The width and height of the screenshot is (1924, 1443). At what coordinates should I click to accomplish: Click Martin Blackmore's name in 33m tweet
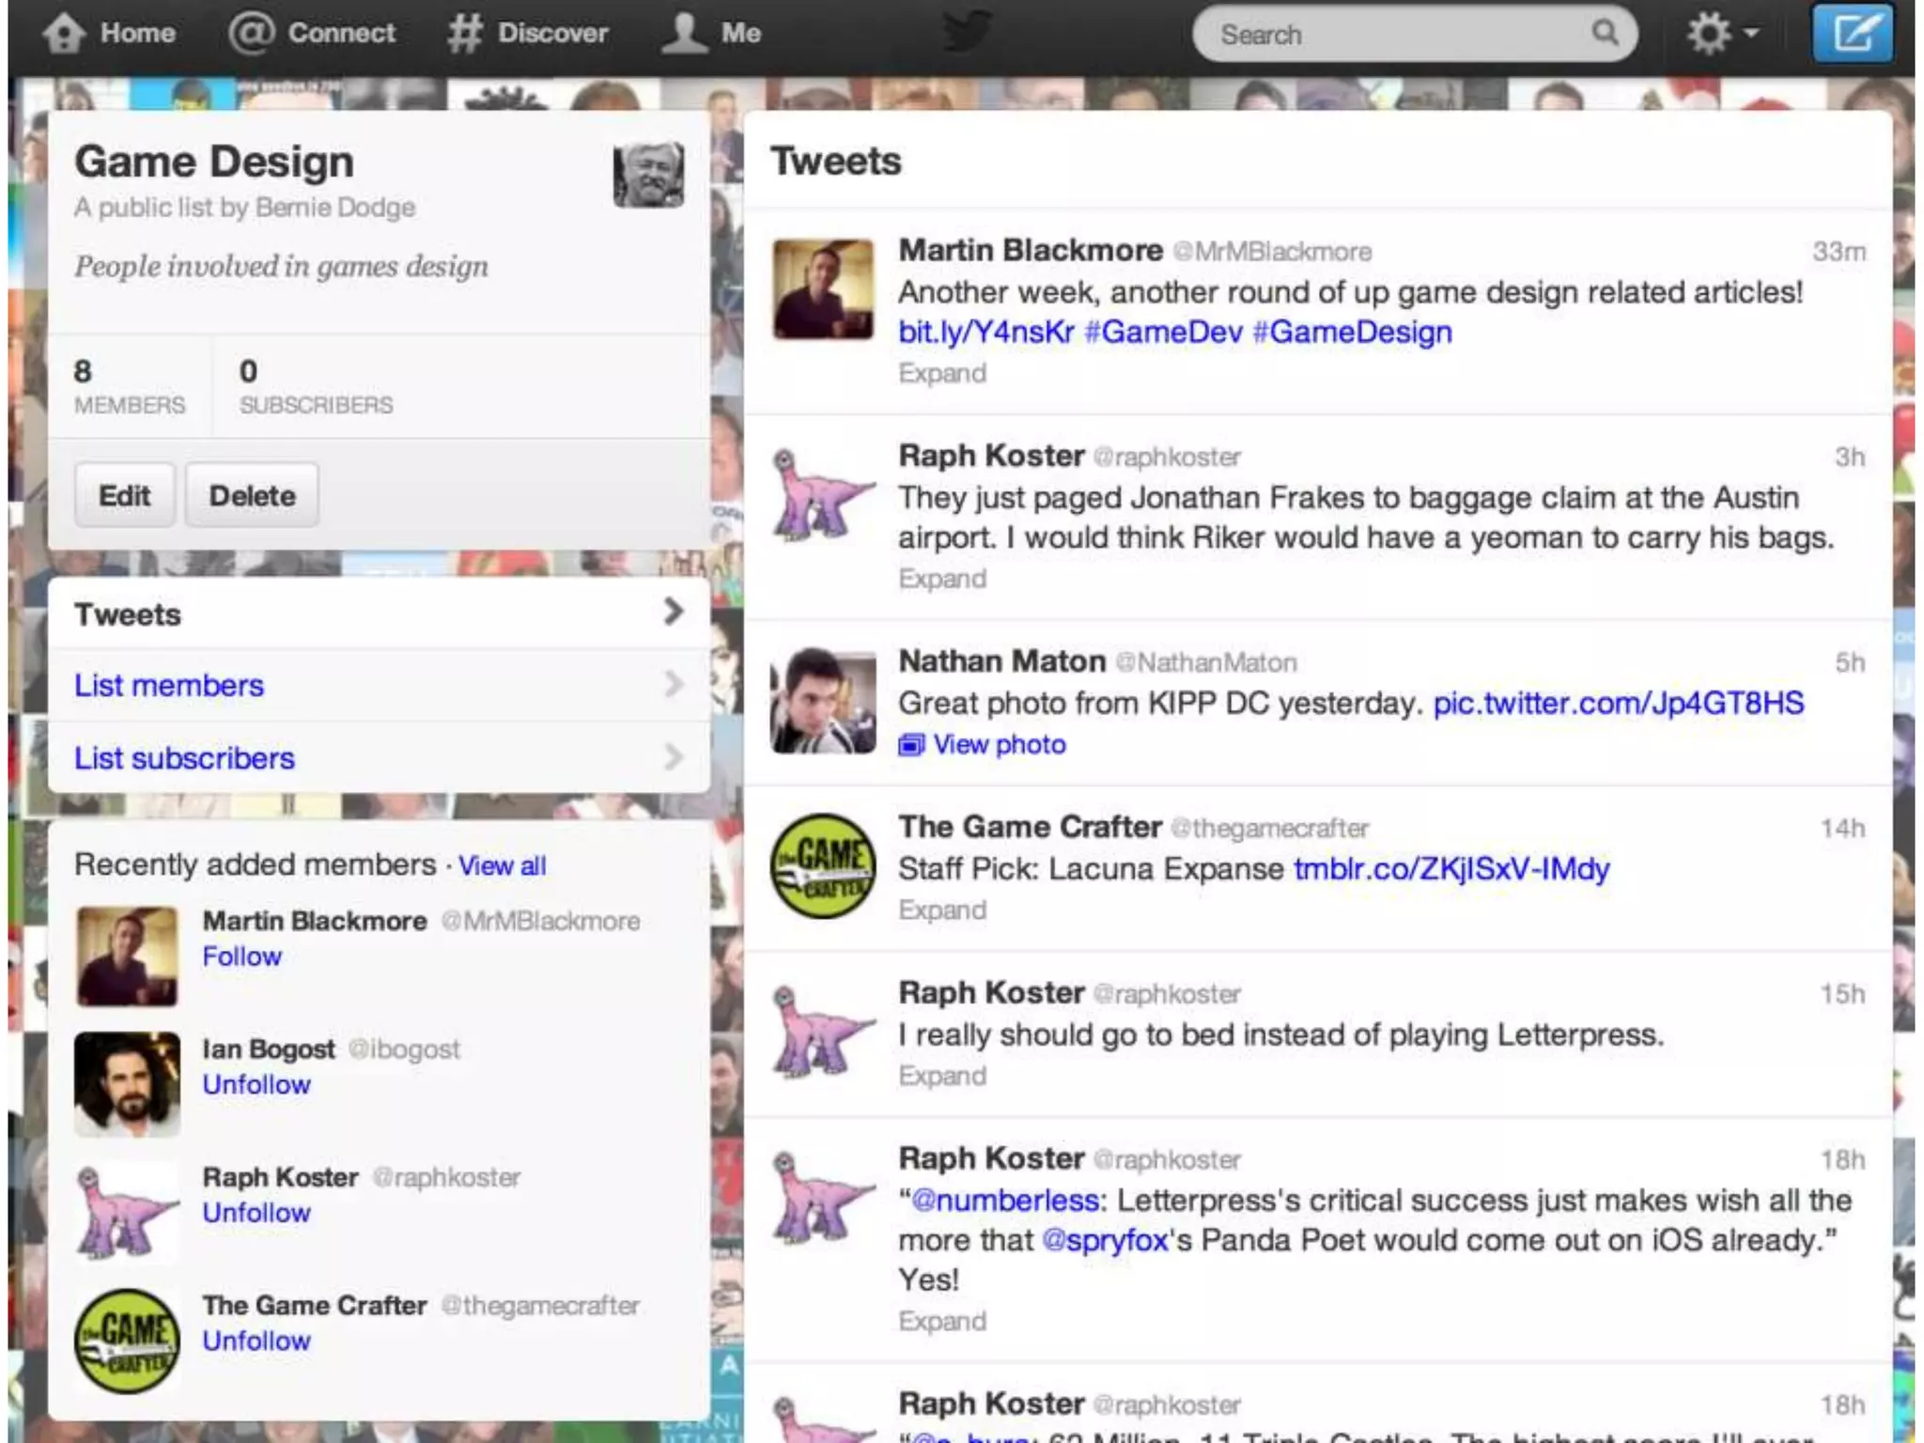(x=1031, y=251)
